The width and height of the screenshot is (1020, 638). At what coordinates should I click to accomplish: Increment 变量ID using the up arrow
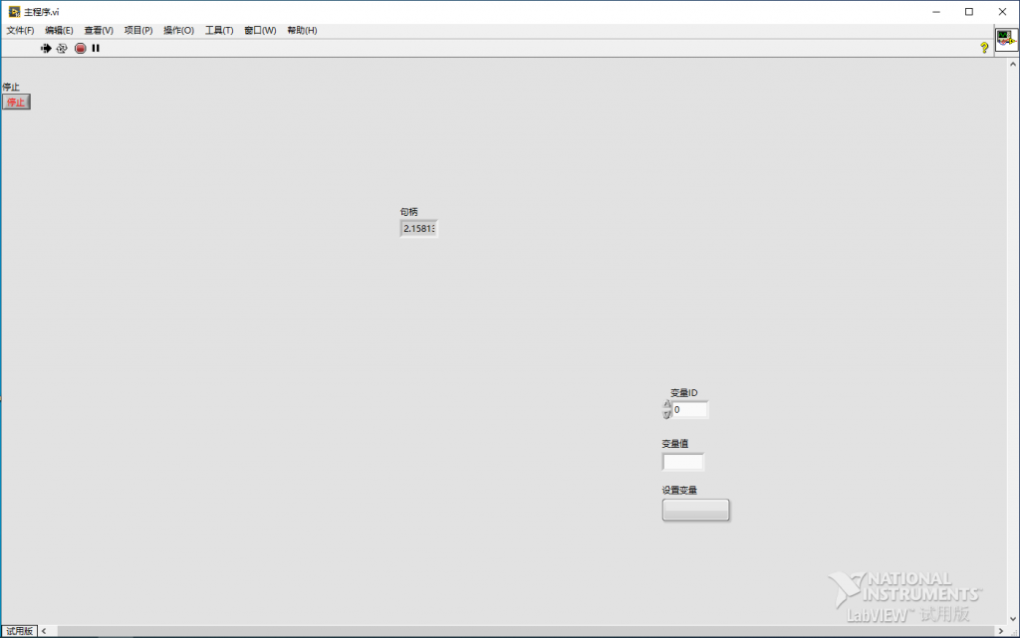click(x=667, y=404)
